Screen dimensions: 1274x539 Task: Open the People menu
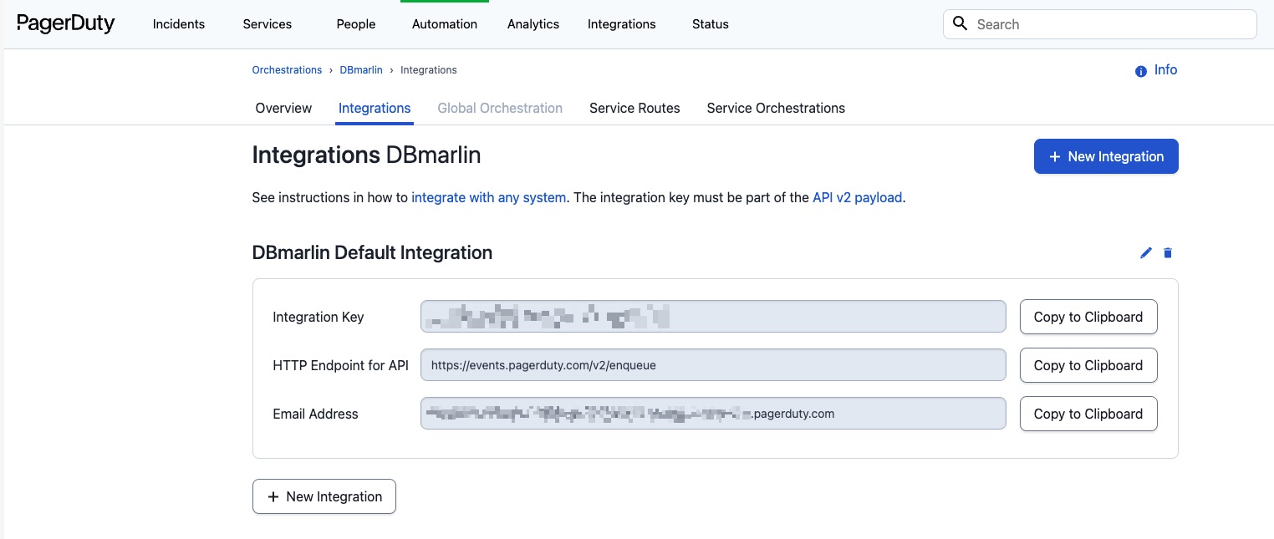pyautogui.click(x=356, y=24)
